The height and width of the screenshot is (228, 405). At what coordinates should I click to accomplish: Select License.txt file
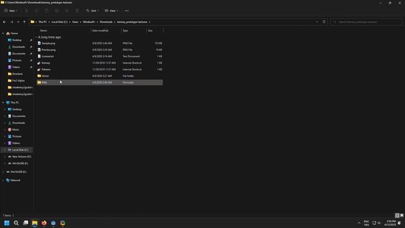point(100,56)
